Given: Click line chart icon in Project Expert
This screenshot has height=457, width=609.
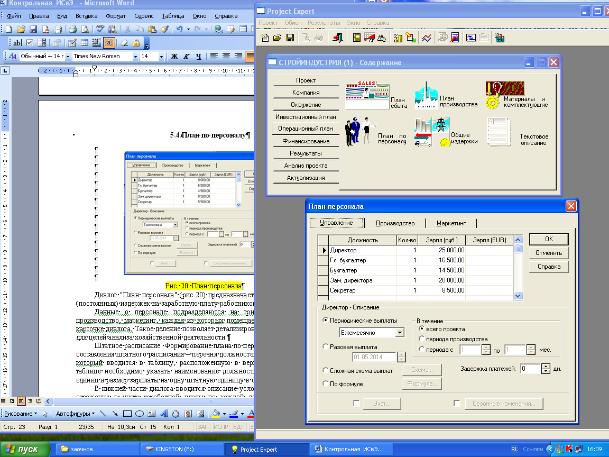Looking at the screenshot, I should point(427,38).
